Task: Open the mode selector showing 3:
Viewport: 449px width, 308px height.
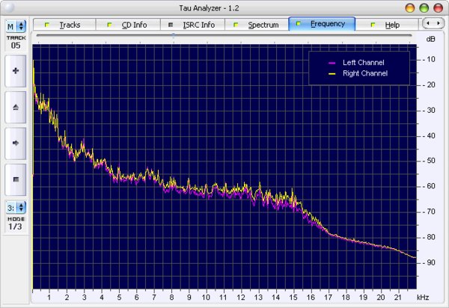Action: click(16, 208)
